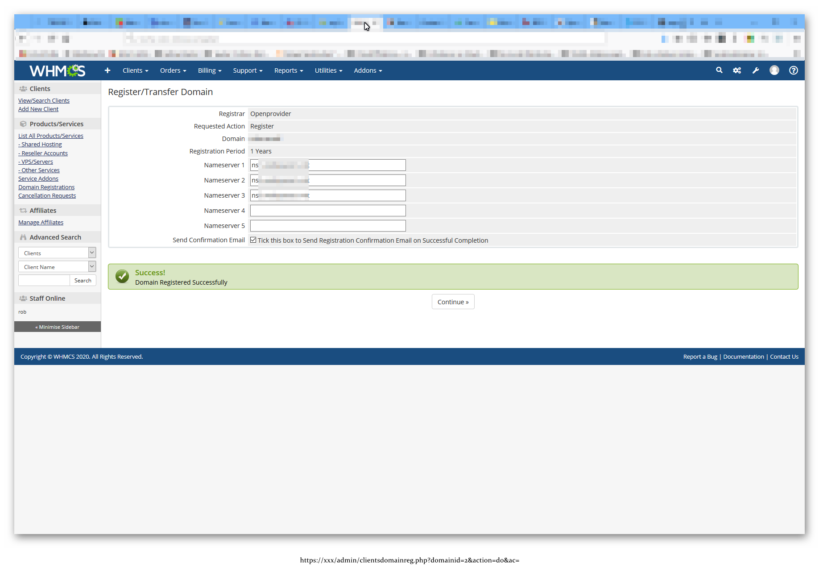Image resolution: width=819 pixels, height=584 pixels.
Task: Open help using the question mark icon
Action: [x=793, y=70]
